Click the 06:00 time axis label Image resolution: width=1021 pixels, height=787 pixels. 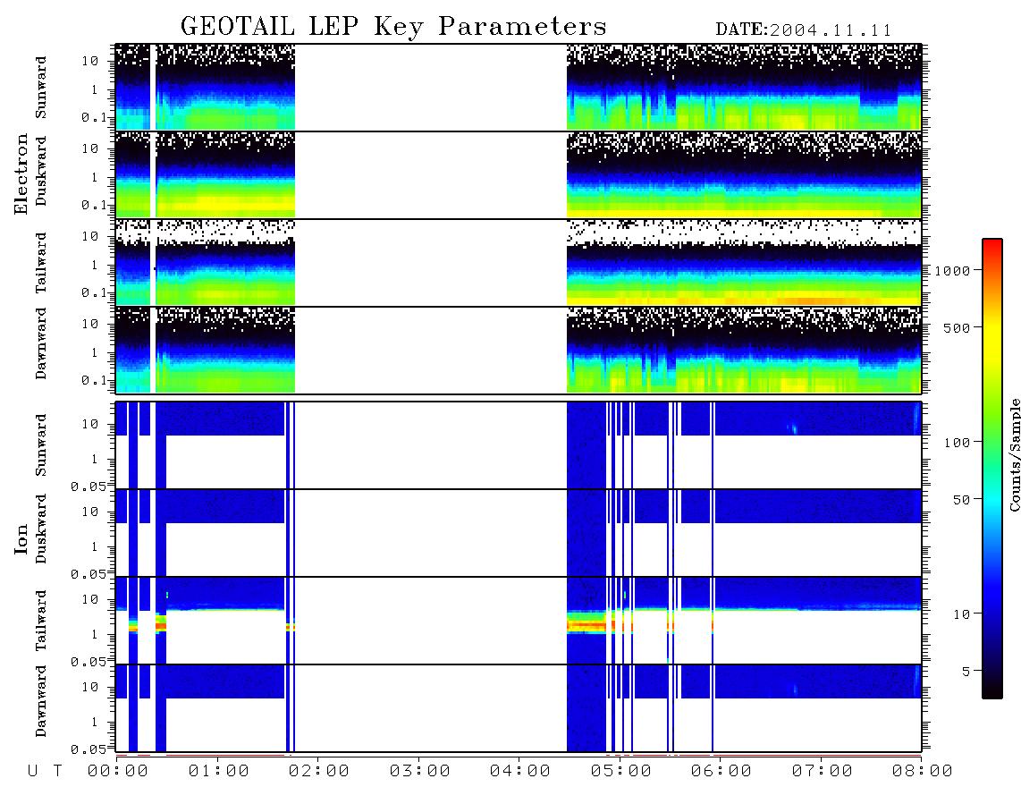click(x=721, y=772)
